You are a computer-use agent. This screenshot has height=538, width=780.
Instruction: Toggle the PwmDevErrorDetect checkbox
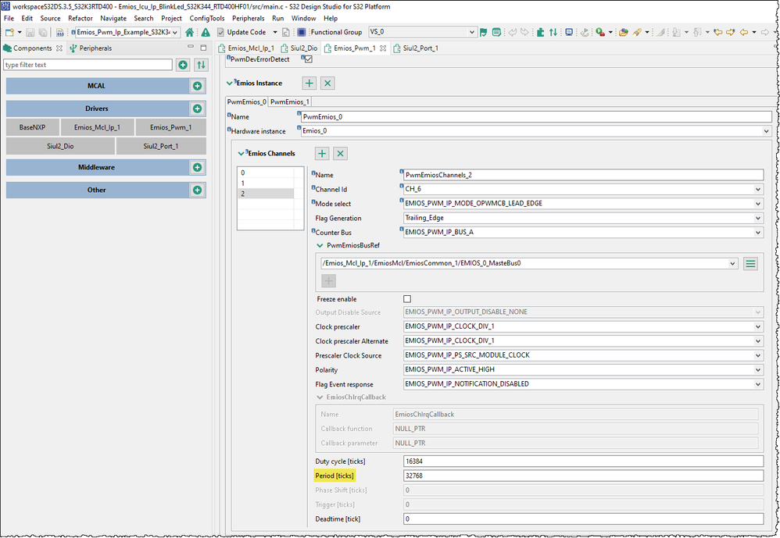click(x=307, y=59)
